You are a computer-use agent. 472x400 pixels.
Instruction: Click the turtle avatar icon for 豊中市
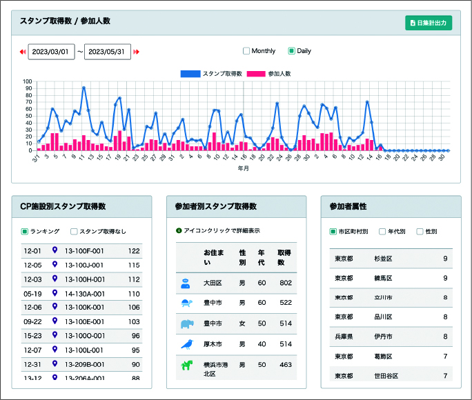pos(185,303)
